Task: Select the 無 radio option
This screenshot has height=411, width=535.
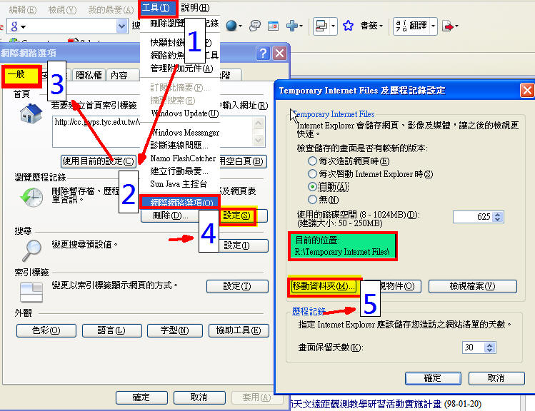Action: pos(312,199)
